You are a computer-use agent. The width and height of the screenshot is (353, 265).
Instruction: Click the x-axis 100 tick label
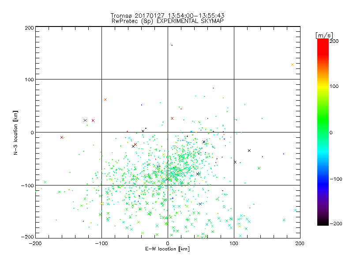[234, 243]
